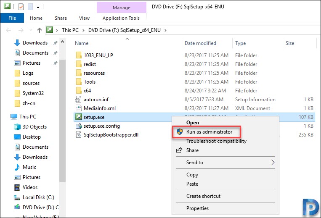
Task: Expand the Send to submenu
Action: pyautogui.click(x=225, y=163)
